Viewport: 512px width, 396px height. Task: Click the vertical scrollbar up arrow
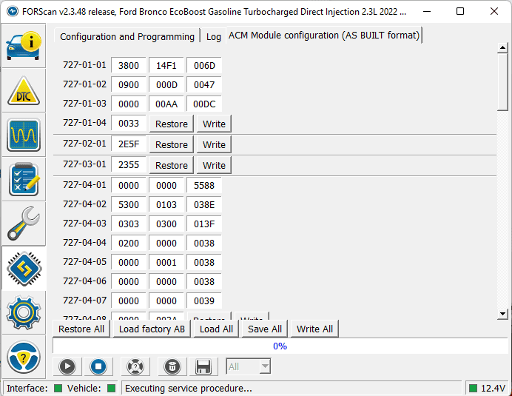click(502, 48)
